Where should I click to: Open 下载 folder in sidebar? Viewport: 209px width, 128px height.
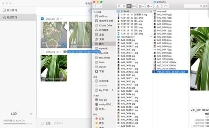99,71
